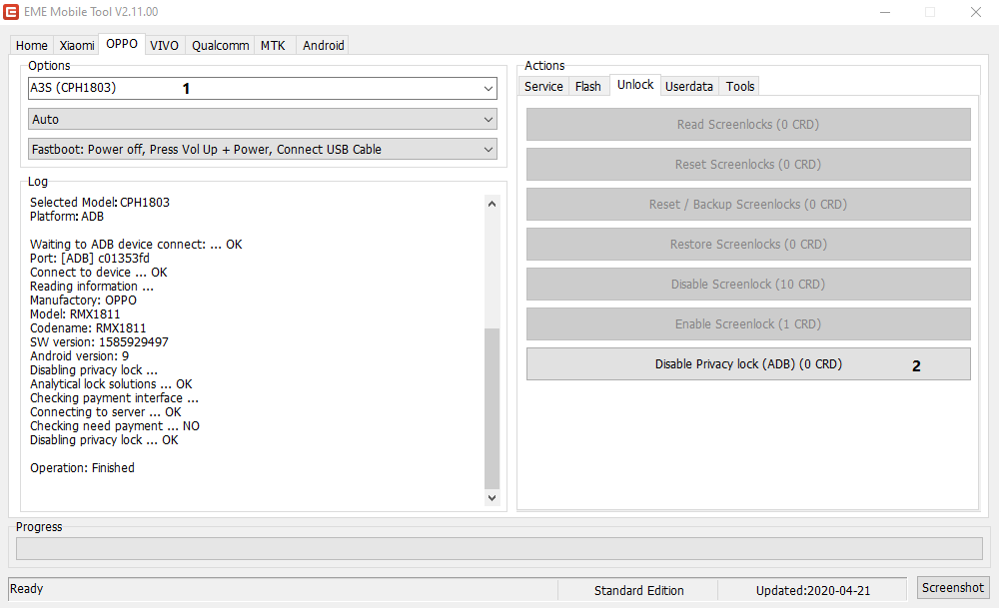
Task: Click the EME Mobile Tool app icon
Action: pos(11,11)
